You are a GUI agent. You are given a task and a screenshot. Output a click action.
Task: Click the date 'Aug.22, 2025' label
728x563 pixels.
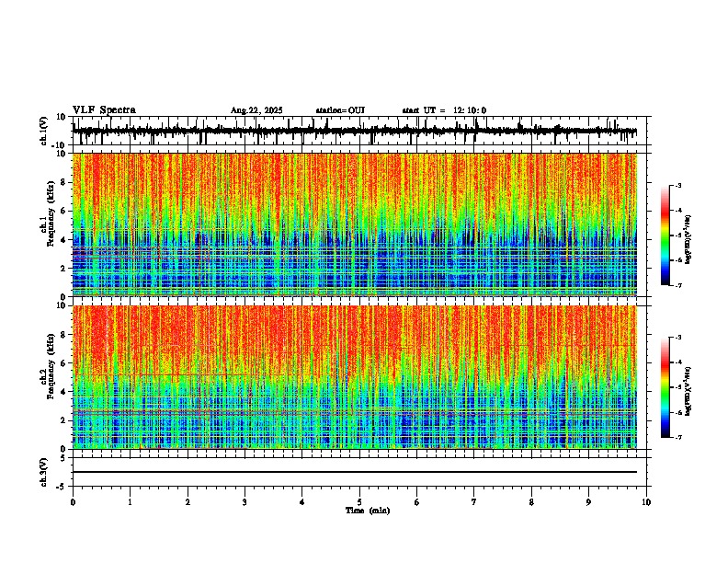tap(256, 110)
